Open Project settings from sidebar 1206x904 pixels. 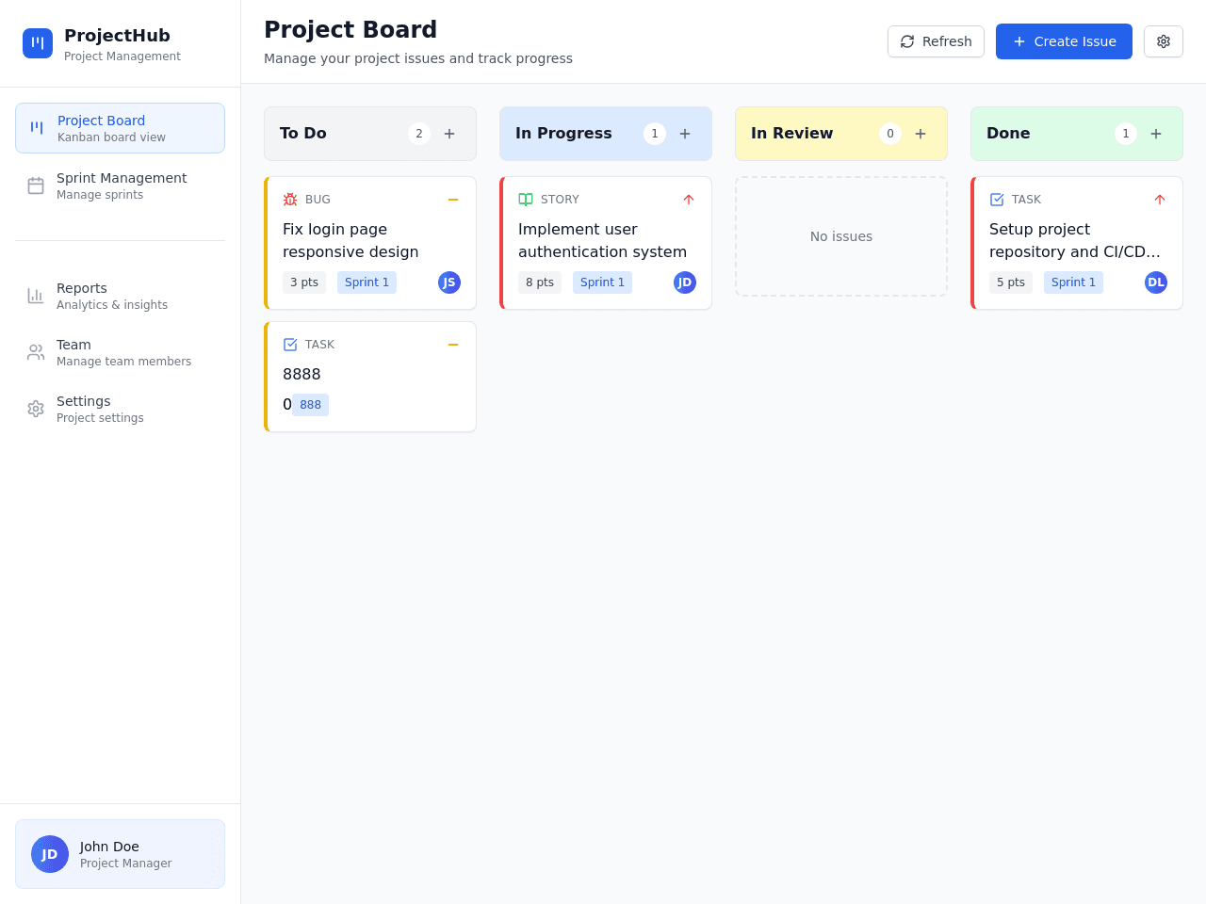click(x=120, y=409)
